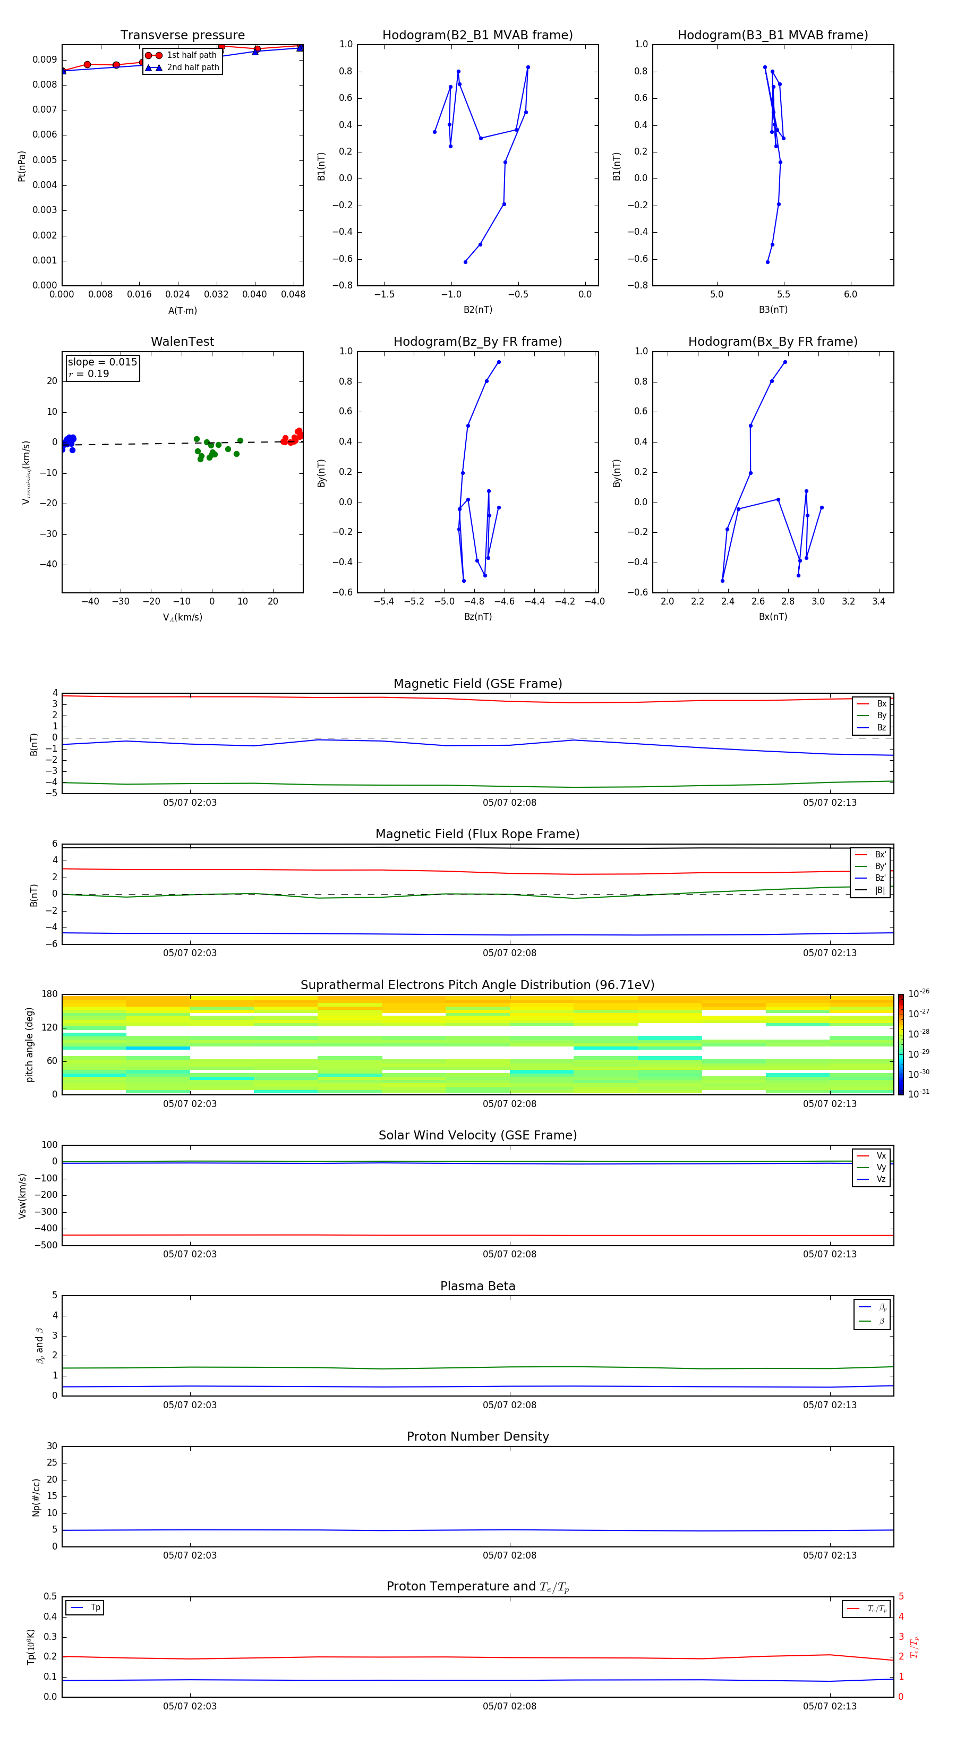Click 'Hodogram(Bx_By FR frame)' title

pos(773,342)
